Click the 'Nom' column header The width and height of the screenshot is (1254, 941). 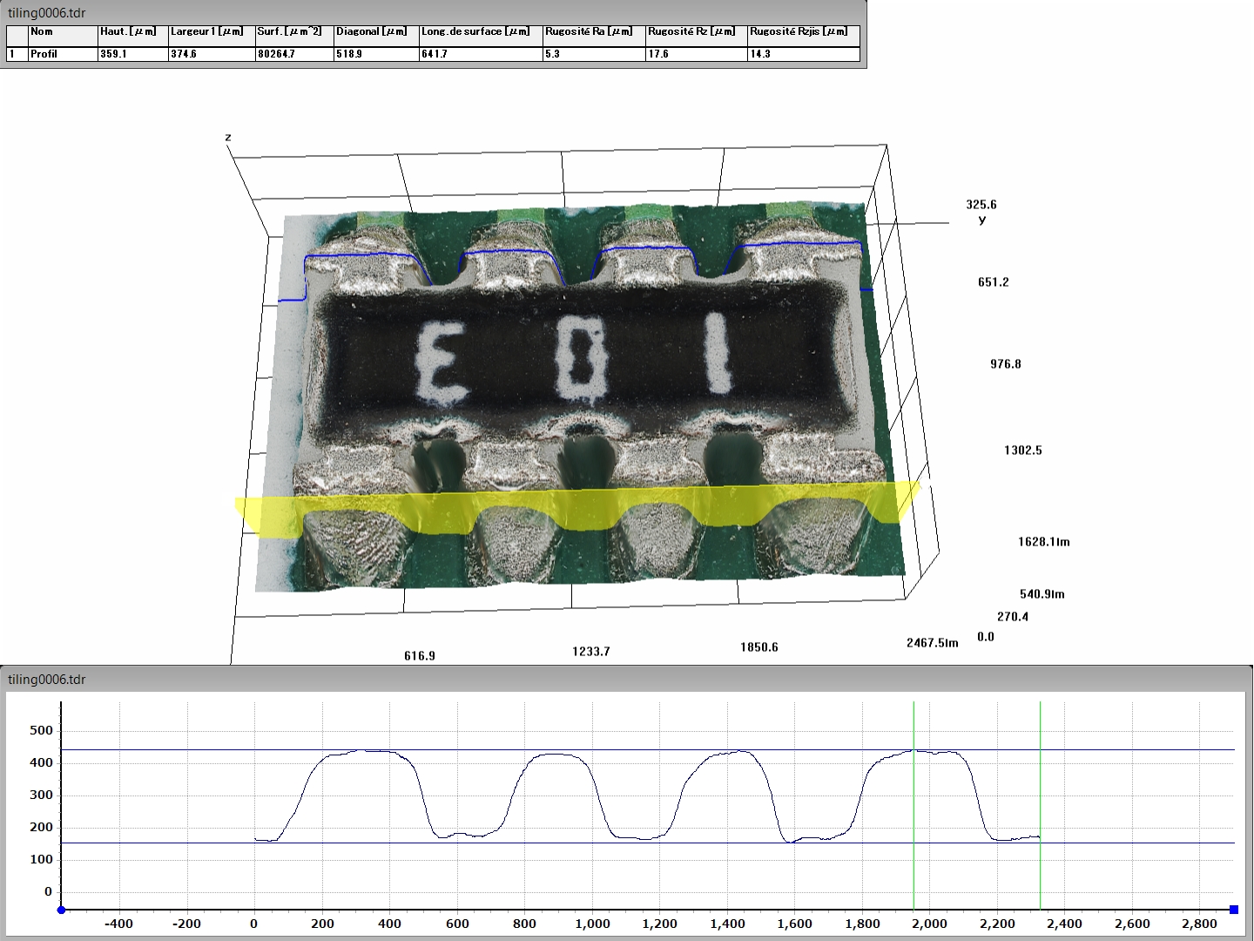coord(62,32)
